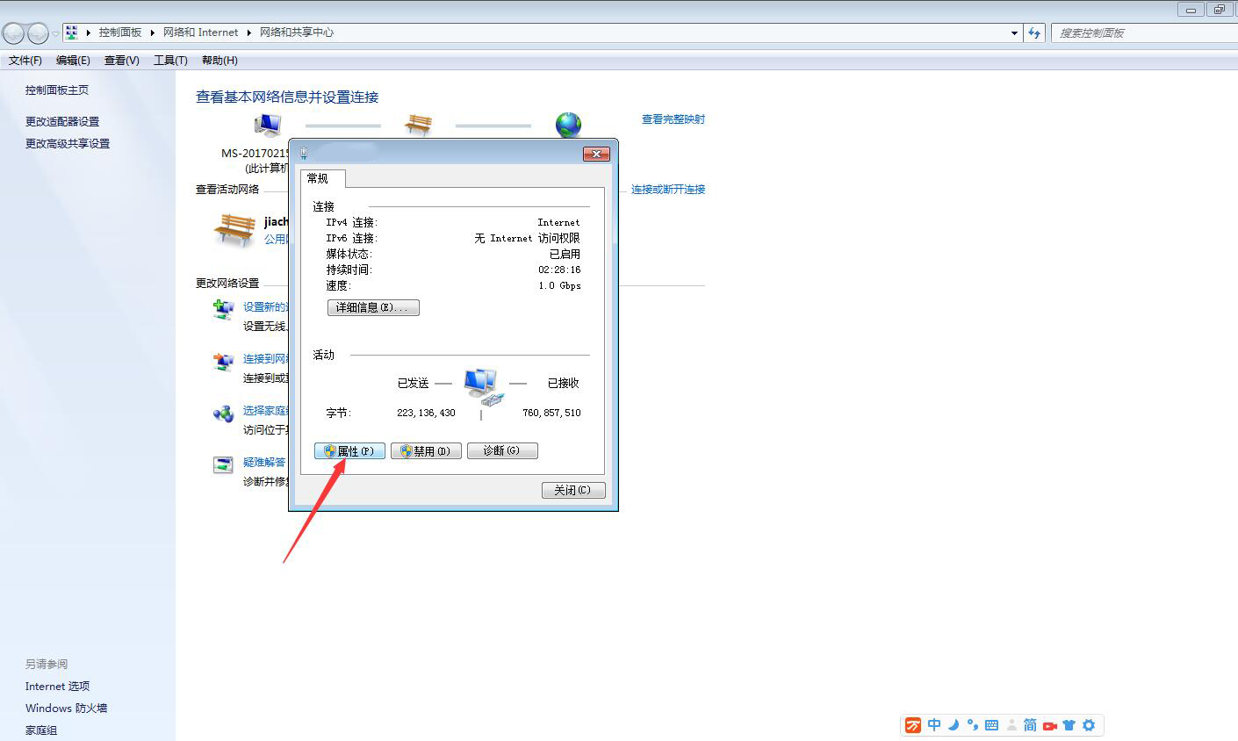Open recent pages dropdown next to navigation arrows
Viewport: 1238px width, 741px height.
tap(55, 33)
